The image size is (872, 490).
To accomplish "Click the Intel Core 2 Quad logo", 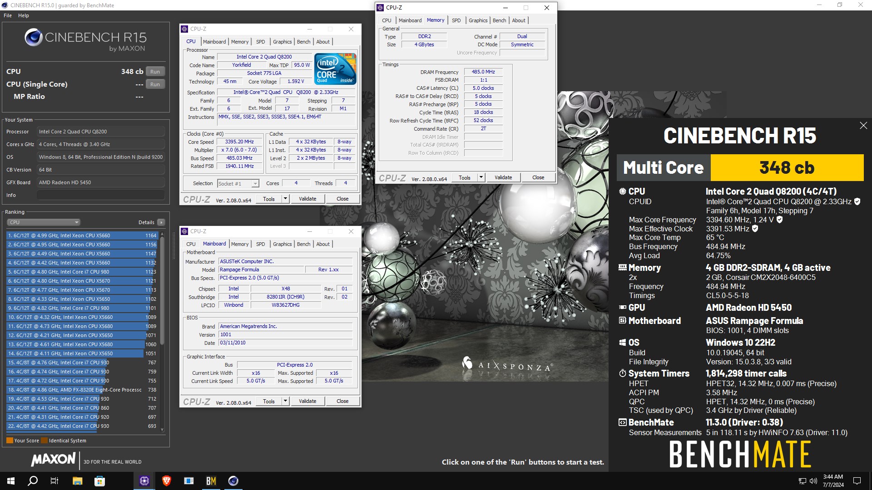I will [x=336, y=69].
